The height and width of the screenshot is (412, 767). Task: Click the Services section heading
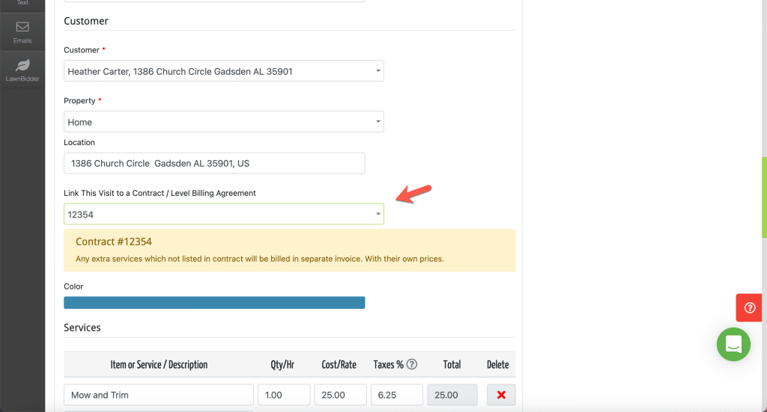coord(82,328)
